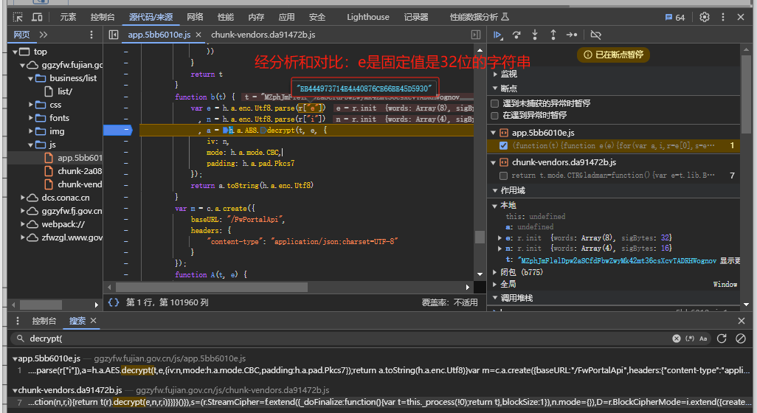Screen dimensions: 757x413
Task: Expand the dcs.conac.cn tree node
Action: [x=23, y=198]
